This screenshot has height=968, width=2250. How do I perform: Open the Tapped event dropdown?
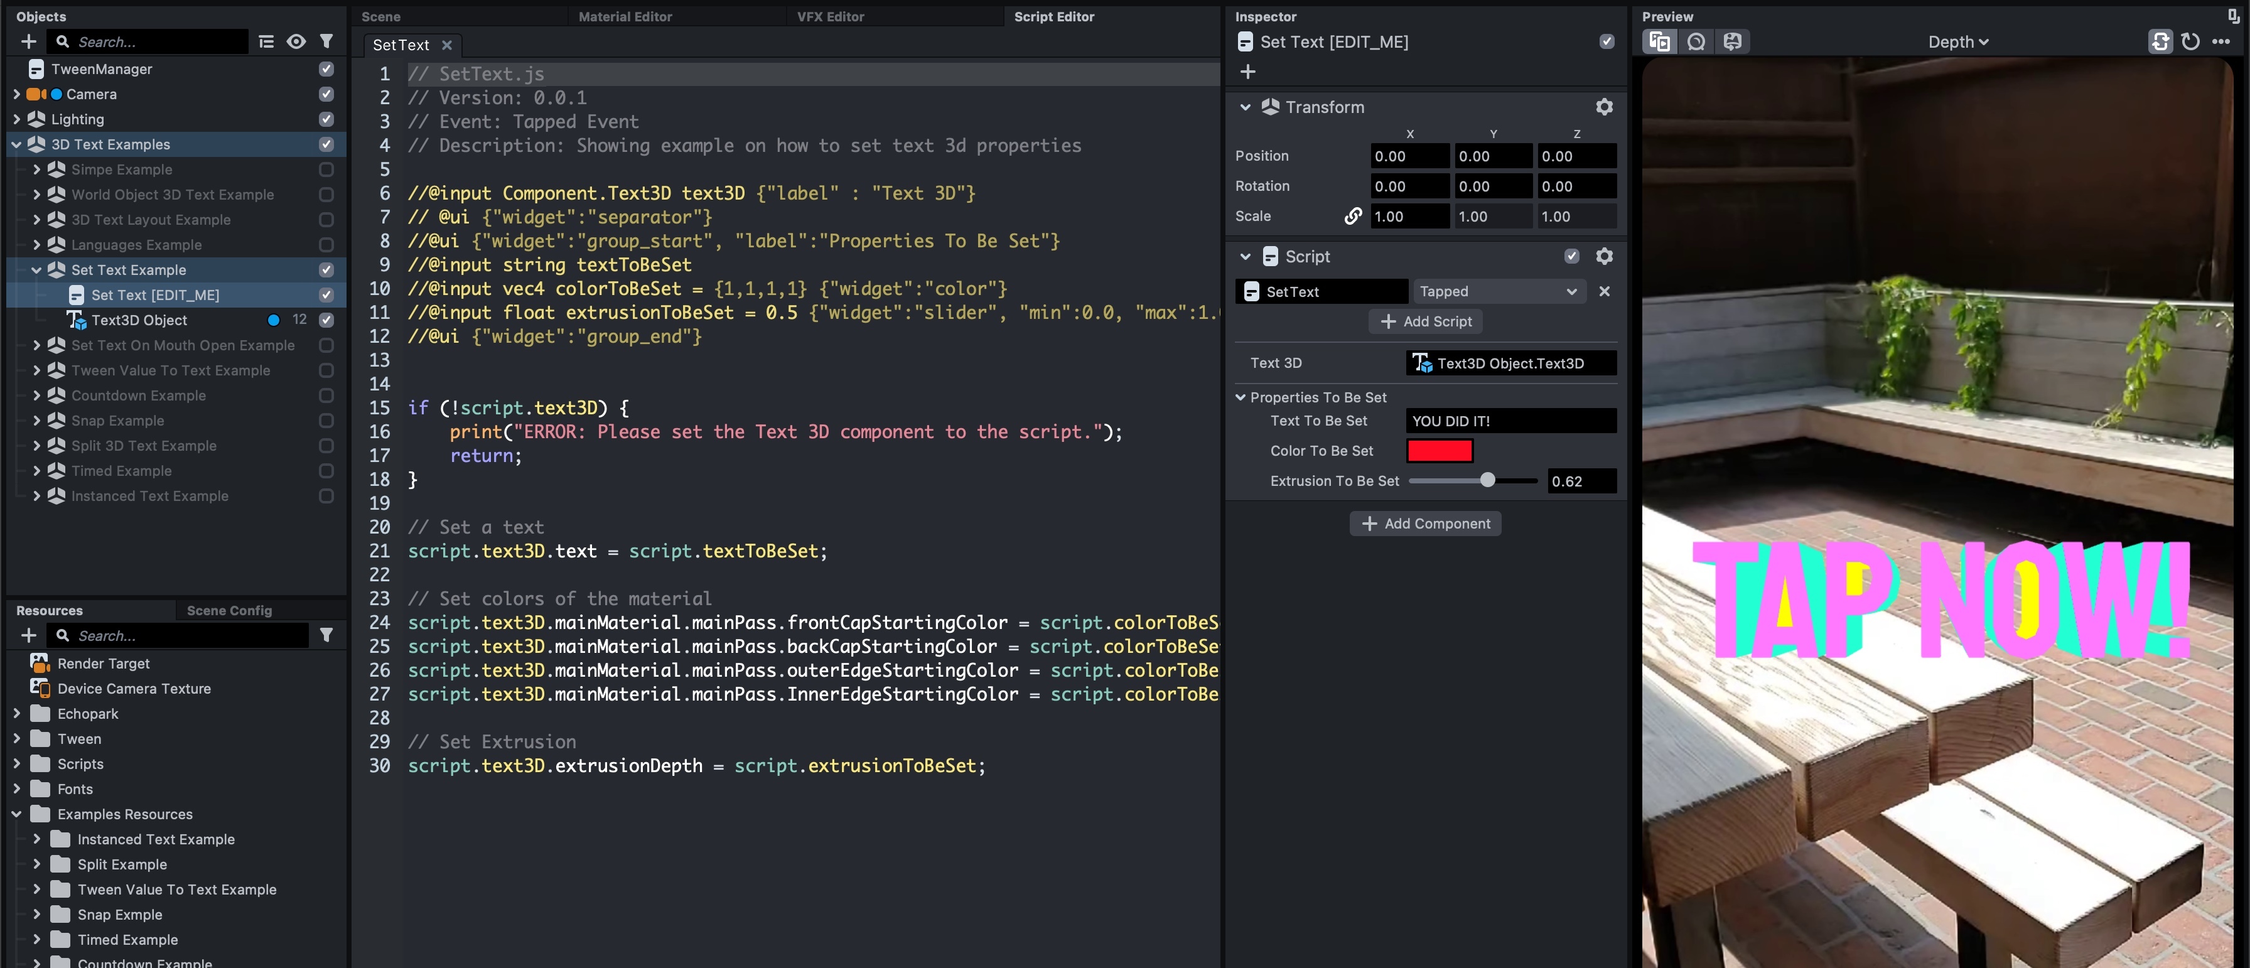pyautogui.click(x=1498, y=292)
